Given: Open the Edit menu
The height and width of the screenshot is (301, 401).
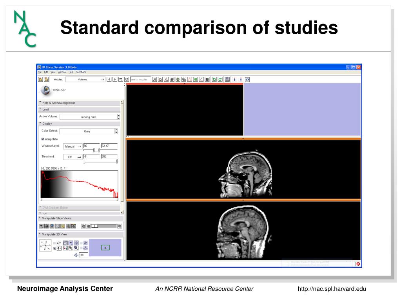Looking at the screenshot, I should pos(46,72).
